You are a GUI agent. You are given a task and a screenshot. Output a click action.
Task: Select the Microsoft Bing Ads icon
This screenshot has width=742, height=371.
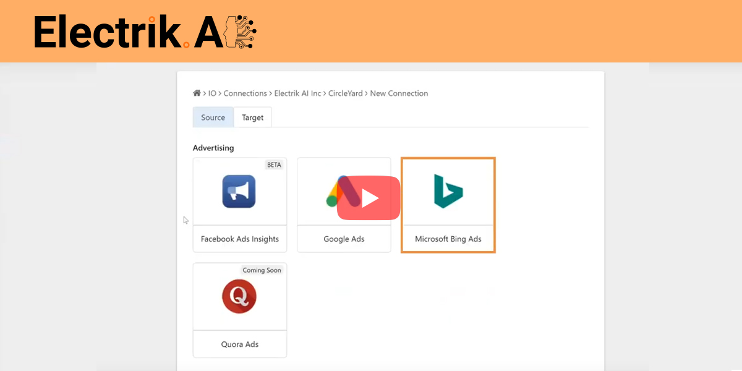448,192
